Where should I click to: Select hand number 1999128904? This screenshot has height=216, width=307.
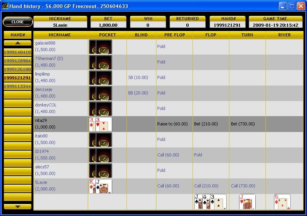17,61
